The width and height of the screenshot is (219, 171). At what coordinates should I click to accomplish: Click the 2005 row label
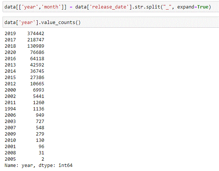coord(10,159)
